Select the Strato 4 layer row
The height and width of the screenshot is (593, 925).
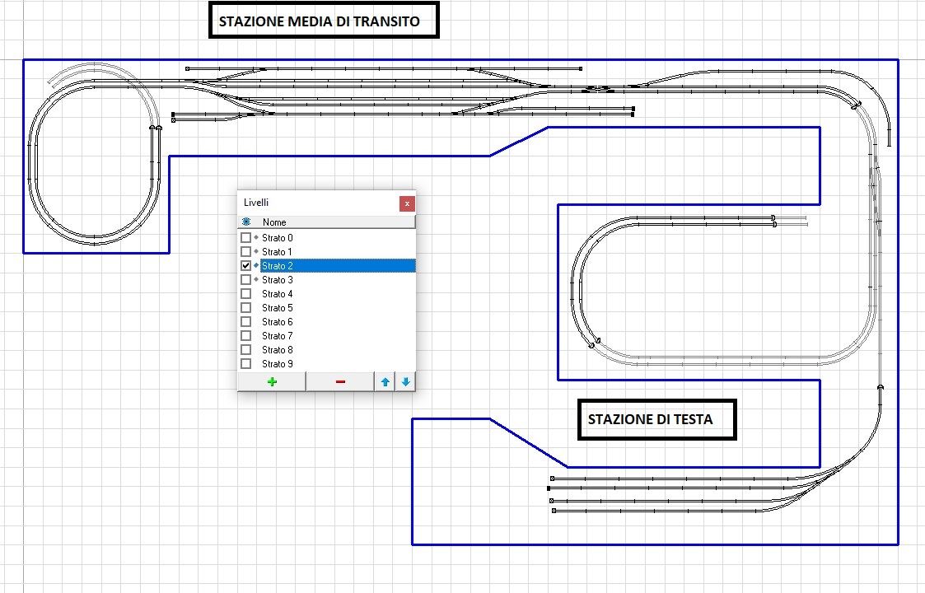(278, 294)
